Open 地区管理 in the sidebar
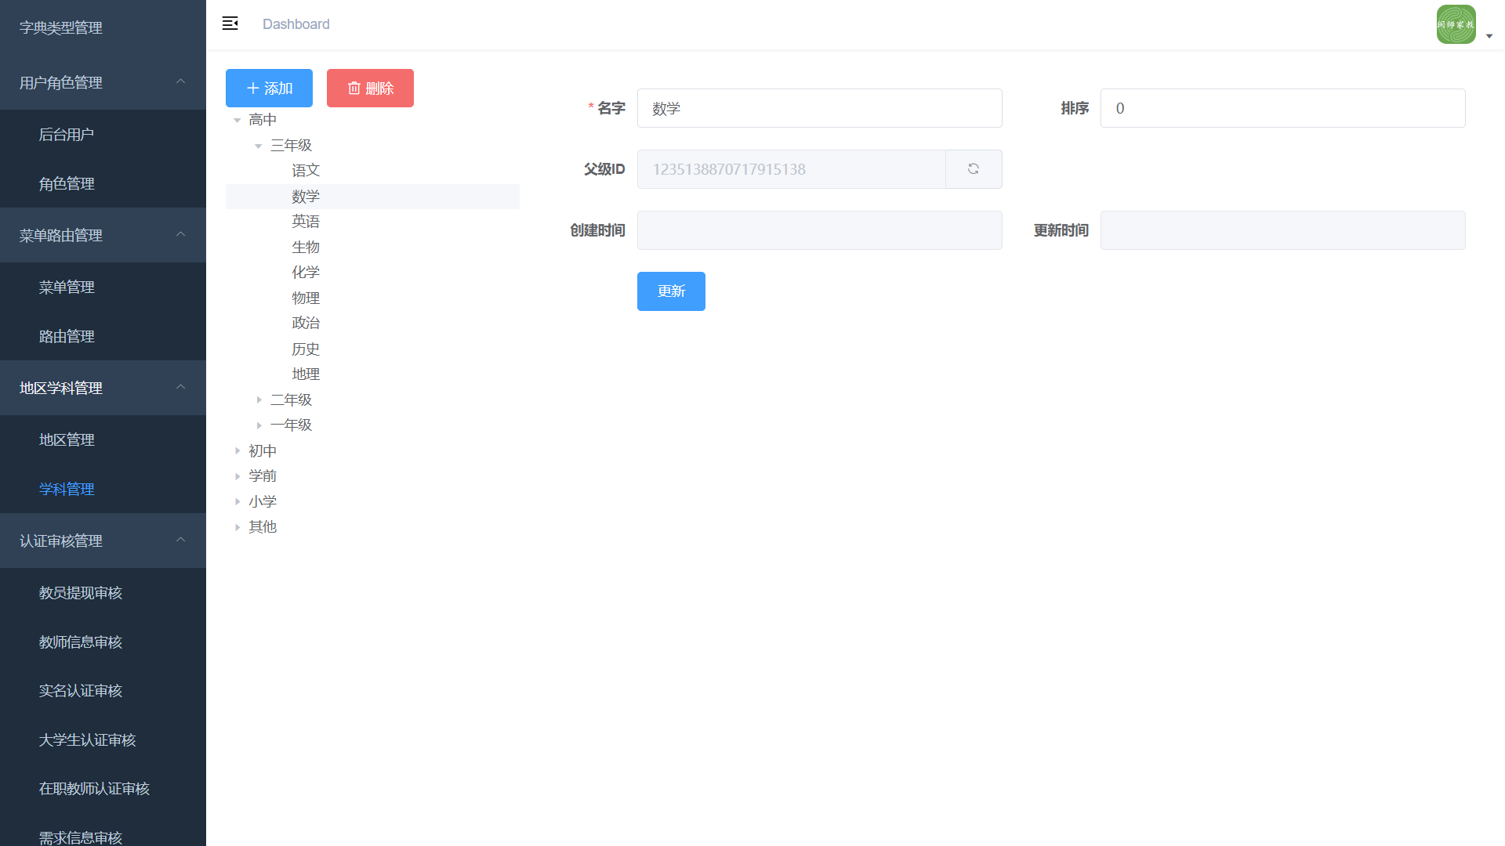This screenshot has width=1505, height=846. point(67,440)
